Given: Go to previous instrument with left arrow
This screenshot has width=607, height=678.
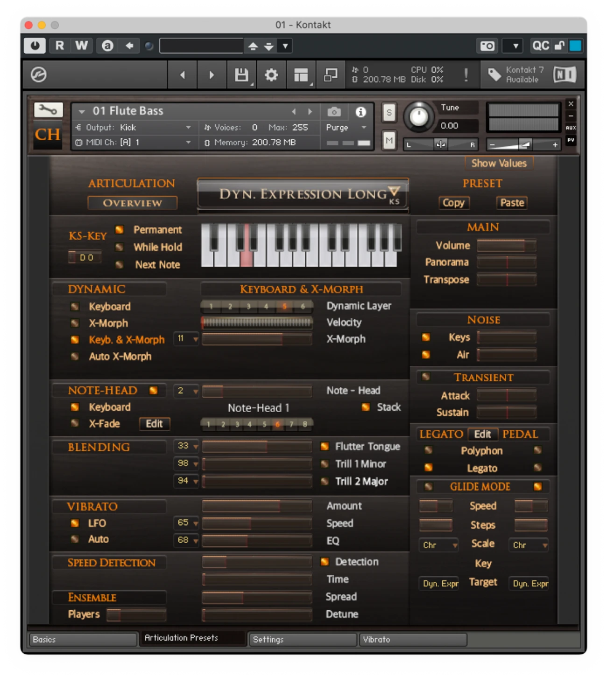Looking at the screenshot, I should click(183, 75).
